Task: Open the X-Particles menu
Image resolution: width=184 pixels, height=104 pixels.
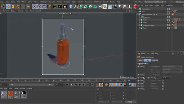Action: pos(97,2)
